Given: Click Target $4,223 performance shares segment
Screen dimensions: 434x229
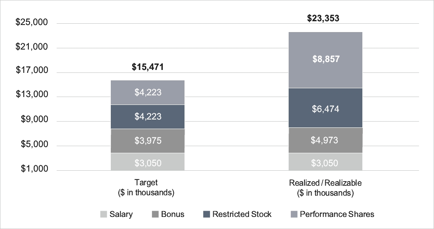Looking at the screenshot, I should point(147,92).
